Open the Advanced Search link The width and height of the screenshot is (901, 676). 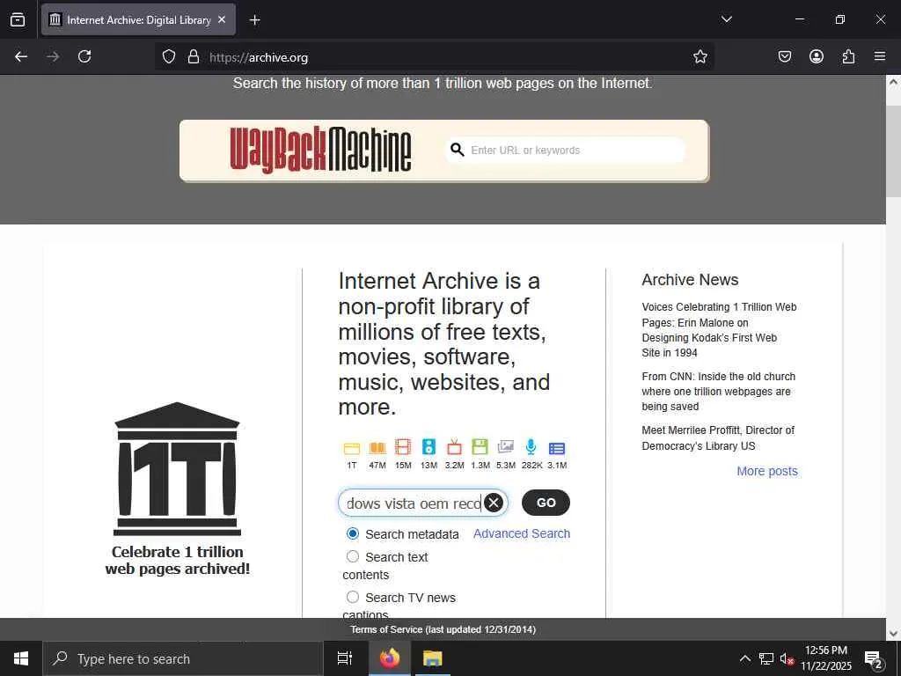click(522, 533)
